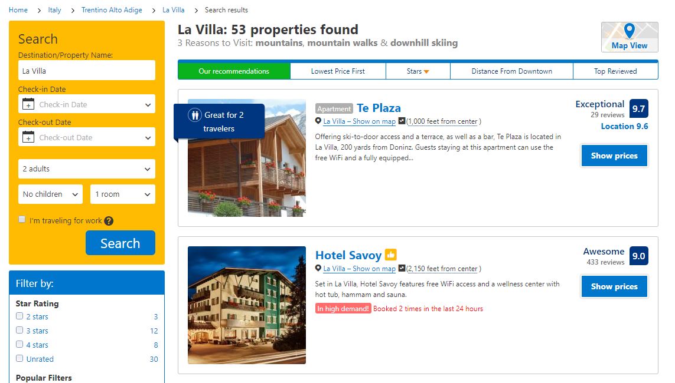Viewport: 675px width, 383px height.
Task: Click the distance icon beside Te Plaza's 1,000 feet
Action: point(402,121)
